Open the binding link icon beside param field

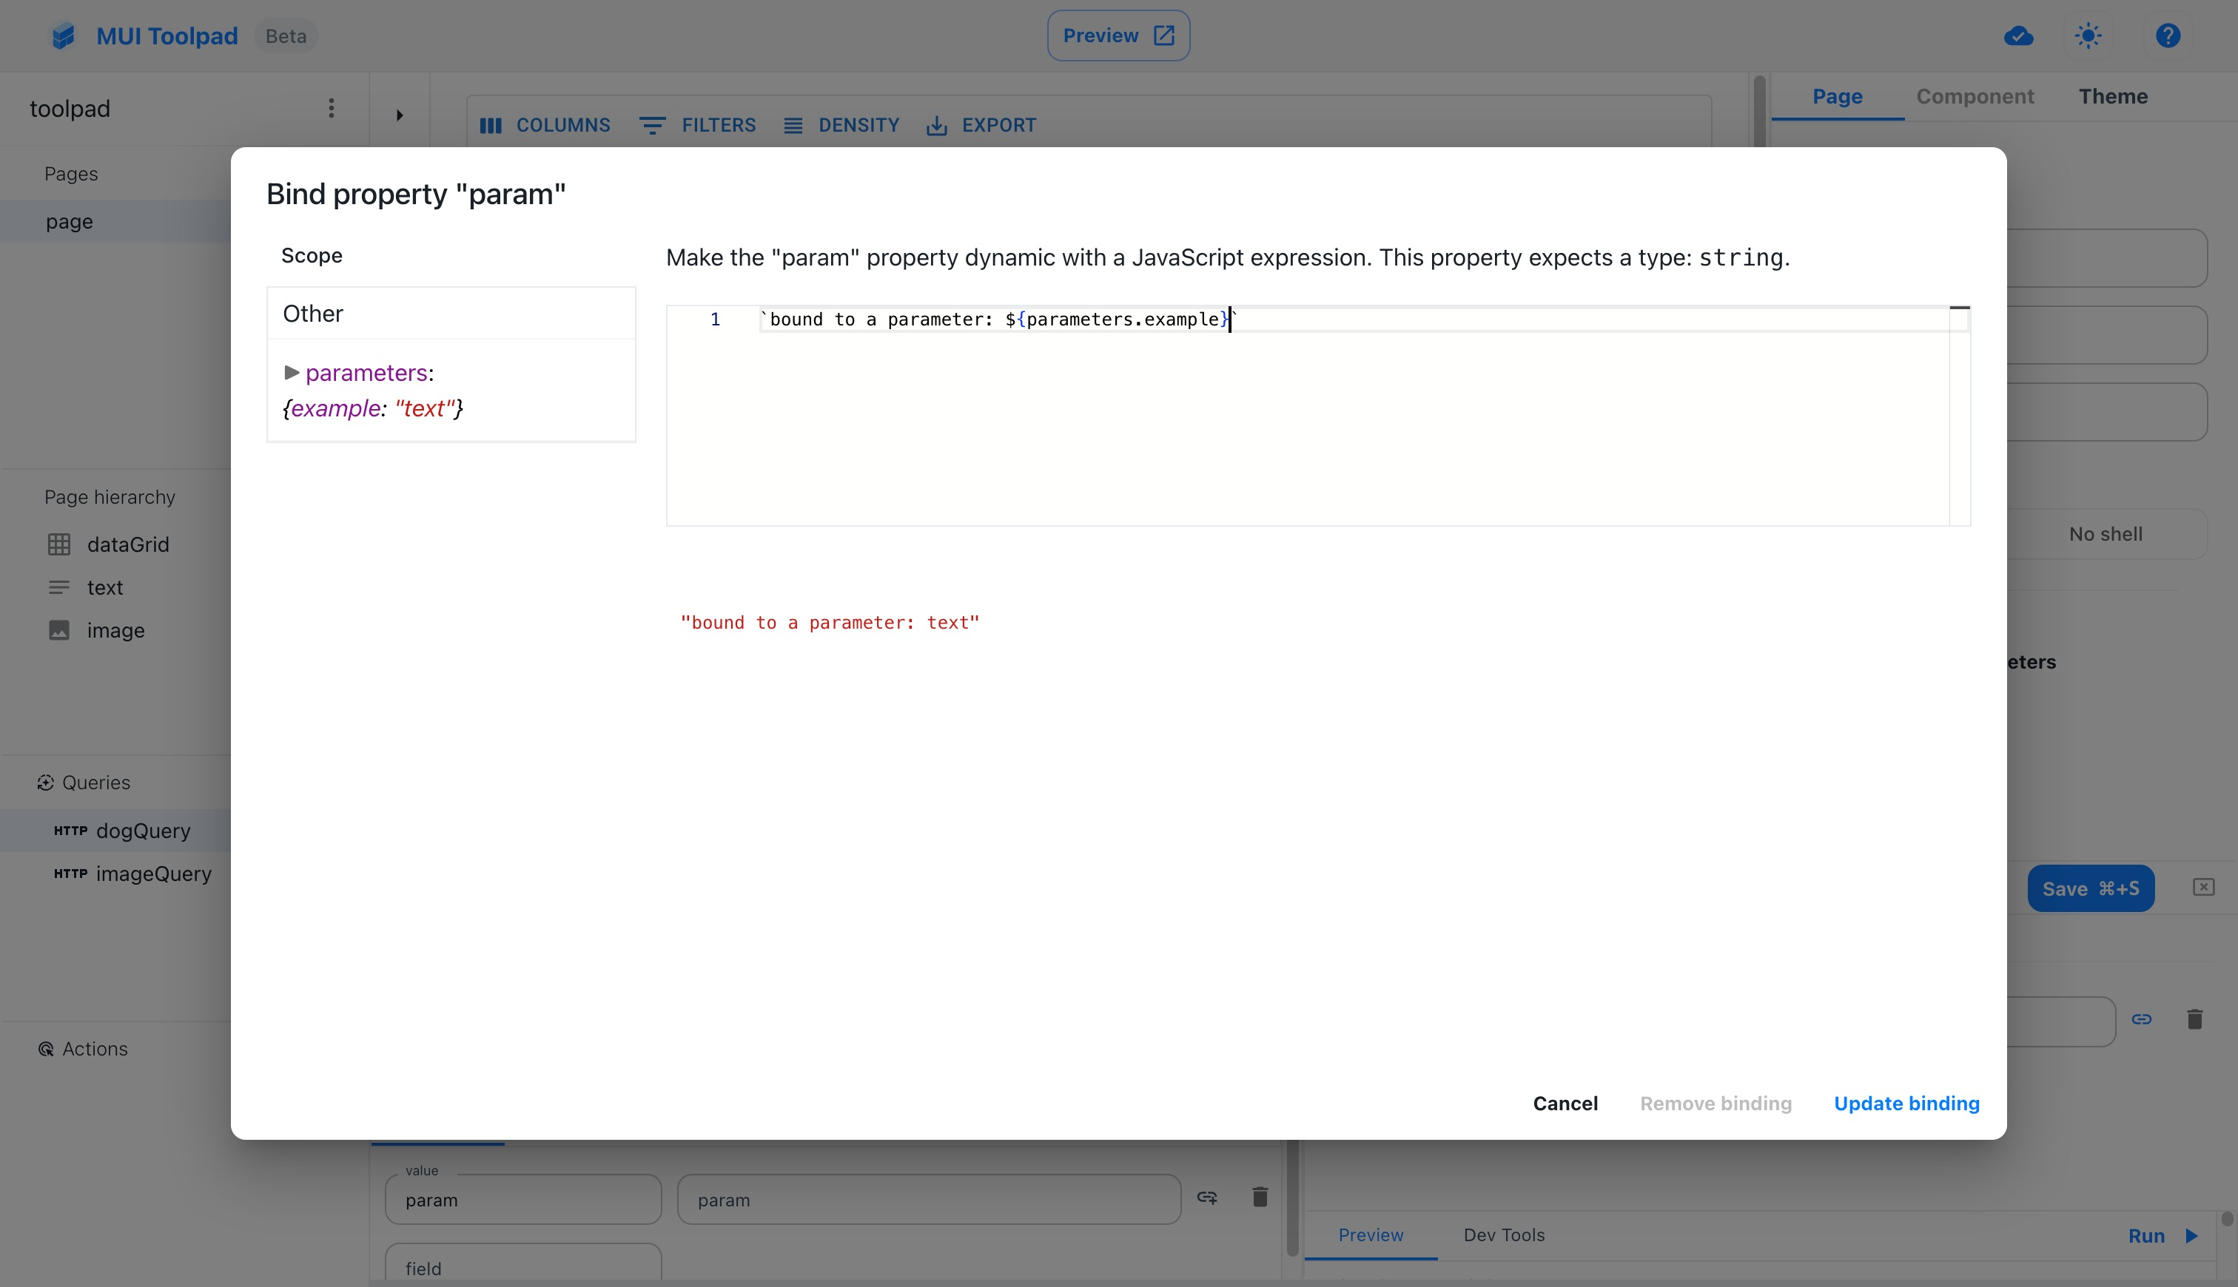coord(1208,1197)
